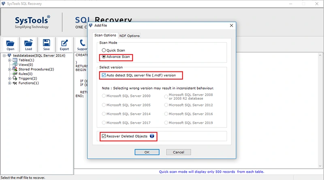Choose Microsoft SQL Server 2012 option

[x=166, y=105]
